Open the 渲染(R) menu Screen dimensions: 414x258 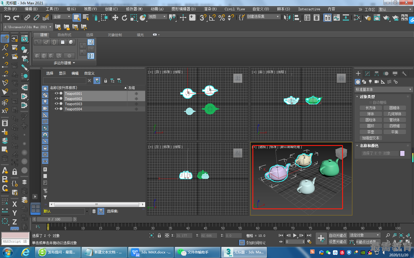(210, 9)
